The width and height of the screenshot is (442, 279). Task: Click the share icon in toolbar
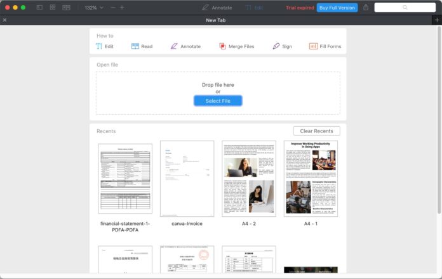(366, 8)
